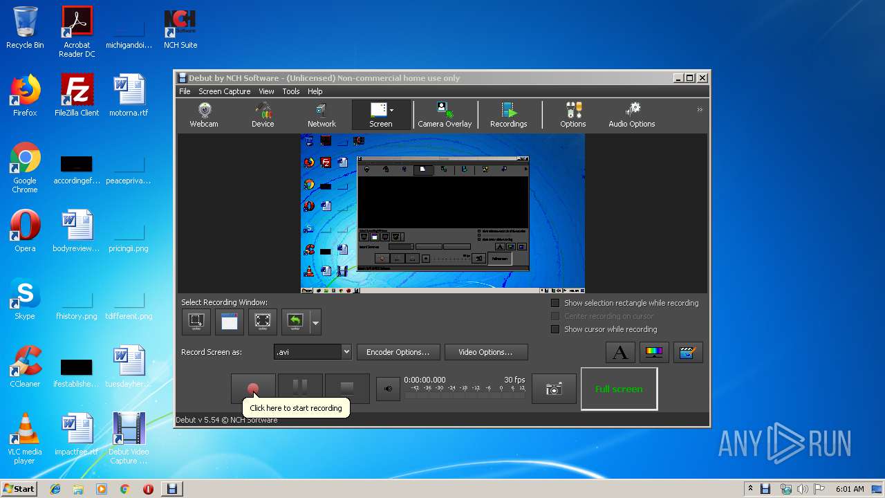This screenshot has height=498, width=885.
Task: Select the Device capture source
Action: pyautogui.click(x=263, y=115)
